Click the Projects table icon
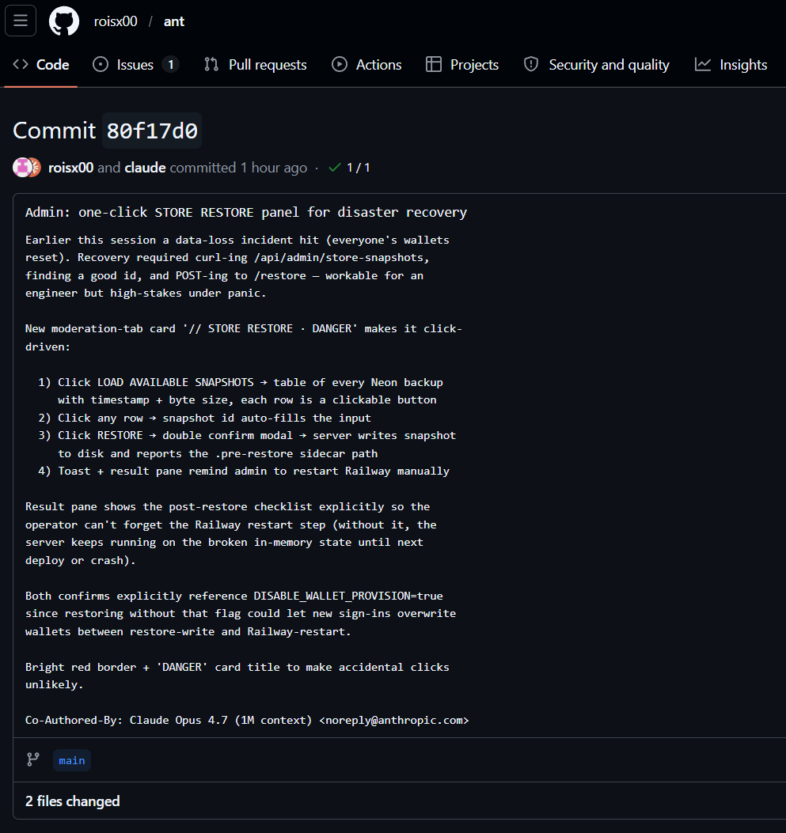Screen dimensions: 786x833 click(x=434, y=65)
